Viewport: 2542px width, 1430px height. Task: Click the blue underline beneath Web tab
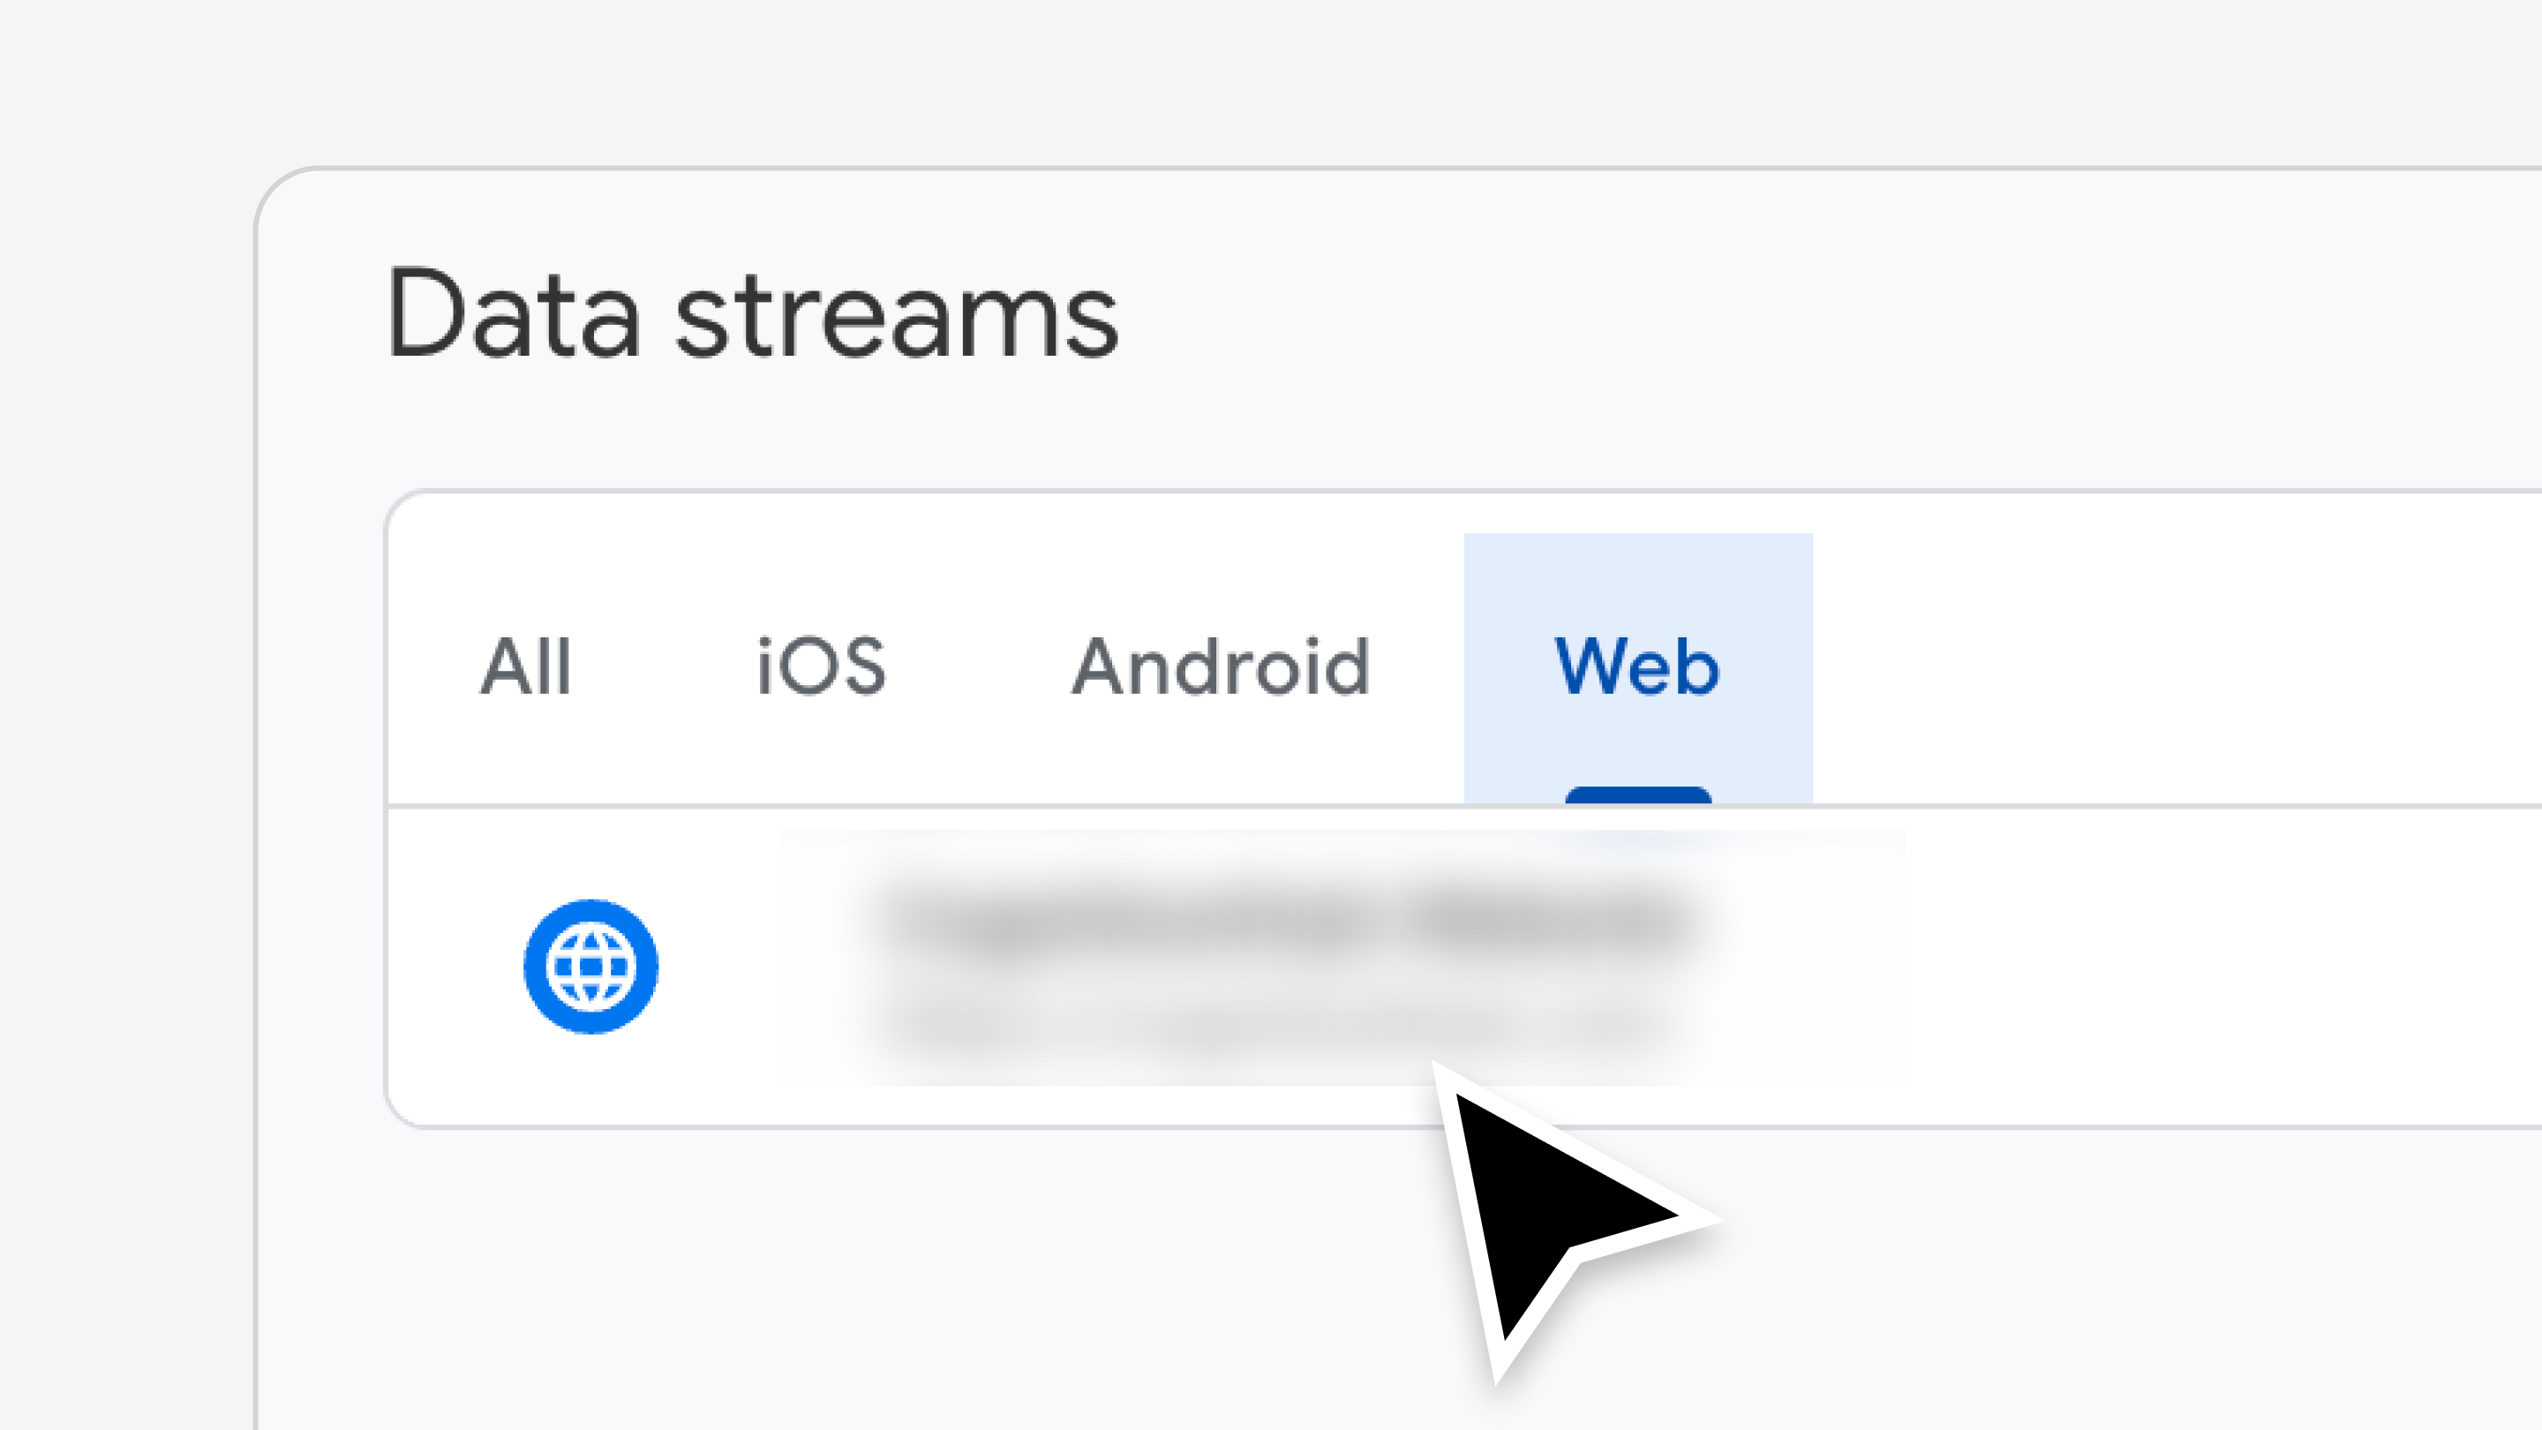1638,795
